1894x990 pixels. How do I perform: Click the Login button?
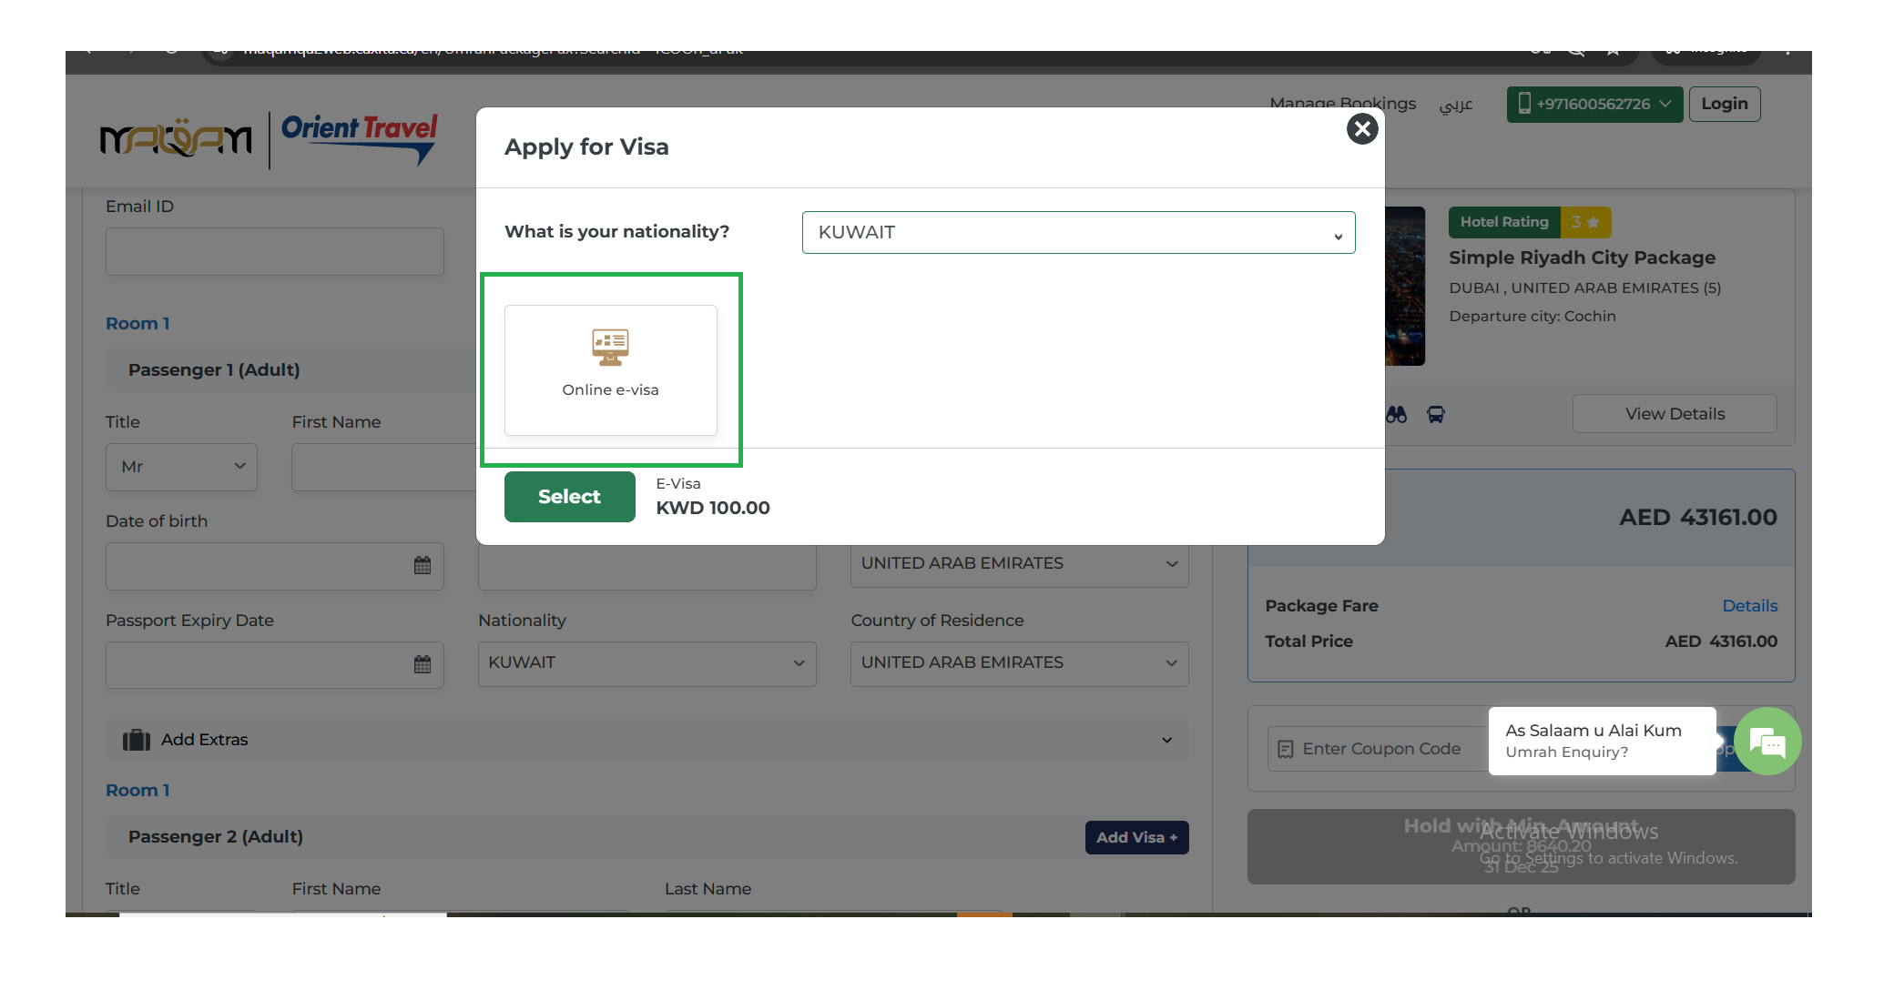[x=1724, y=105]
